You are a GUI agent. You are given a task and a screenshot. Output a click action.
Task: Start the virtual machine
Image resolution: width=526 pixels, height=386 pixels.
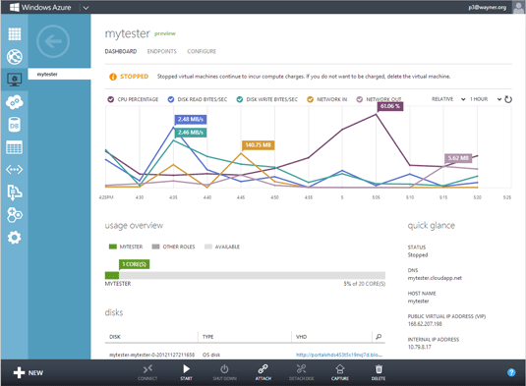click(186, 372)
